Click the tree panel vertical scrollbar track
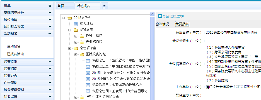The image size is (261, 100). [x=152, y=58]
